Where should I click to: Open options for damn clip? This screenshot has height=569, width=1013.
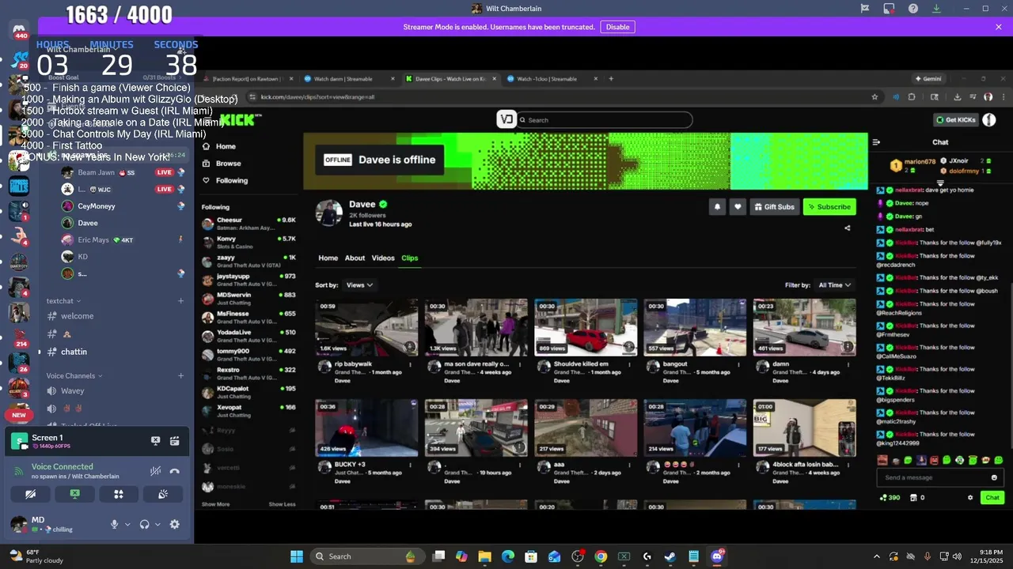848,365
